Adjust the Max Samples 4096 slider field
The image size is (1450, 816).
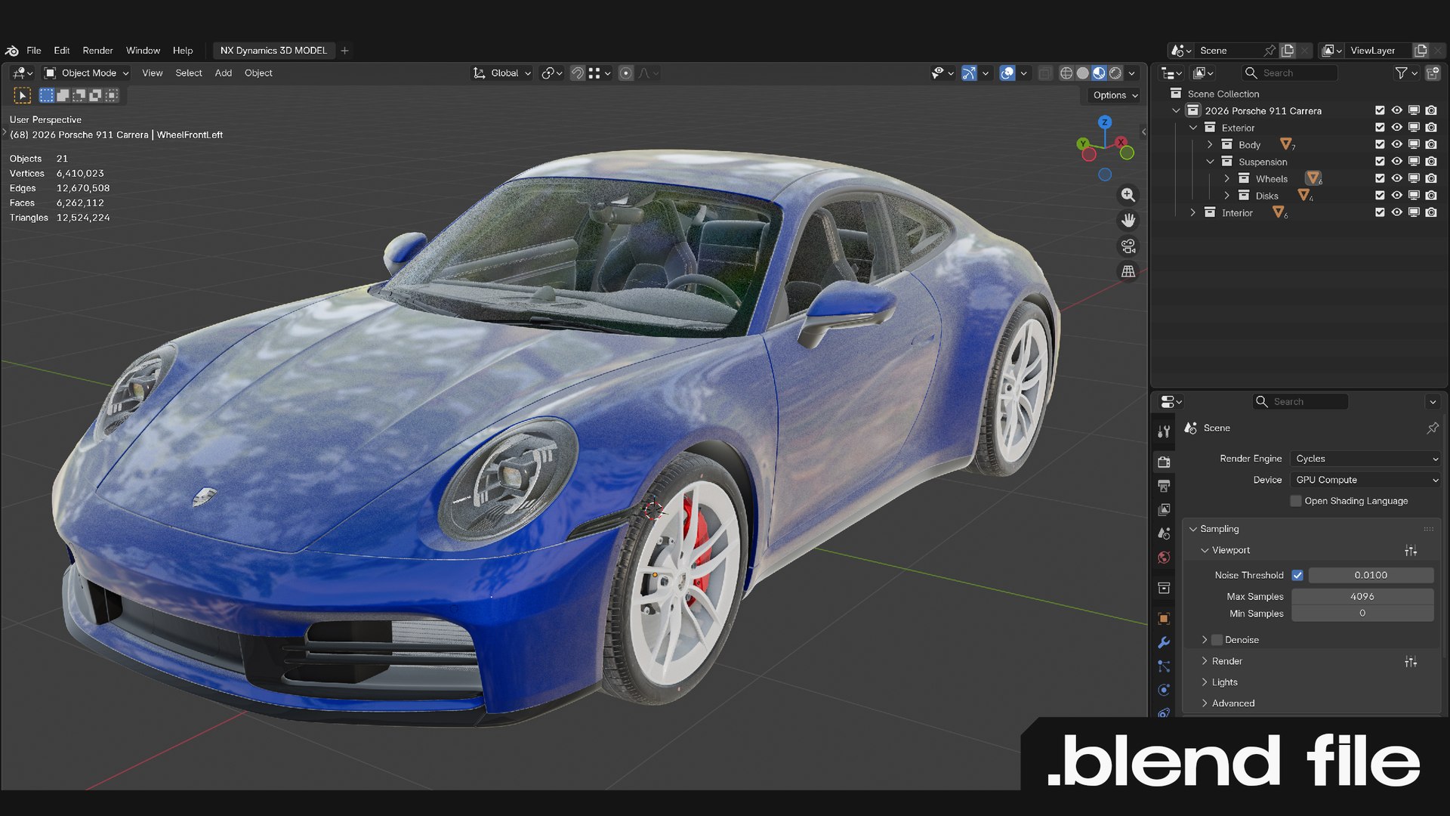[1362, 597]
